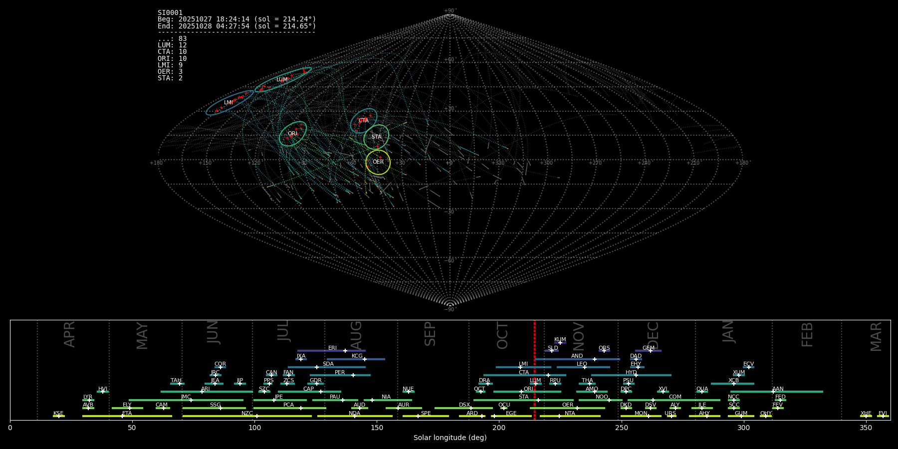Click the ERI shower label in timeline
The image size is (898, 449).
332,348
